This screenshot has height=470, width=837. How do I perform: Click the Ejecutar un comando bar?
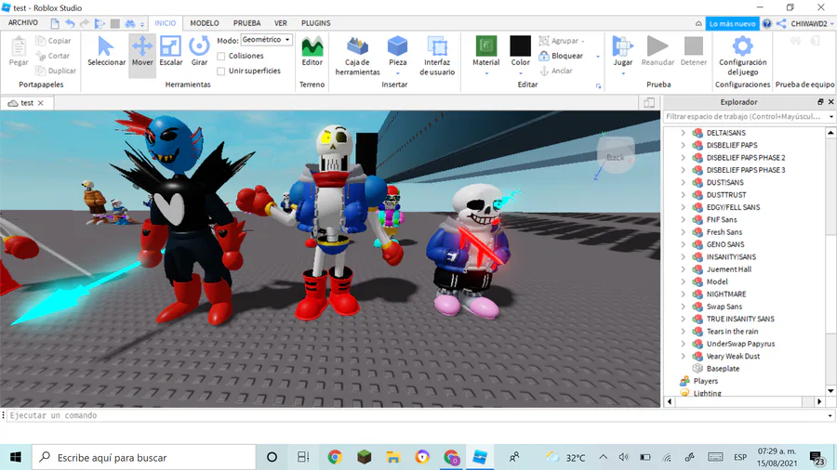click(x=417, y=415)
